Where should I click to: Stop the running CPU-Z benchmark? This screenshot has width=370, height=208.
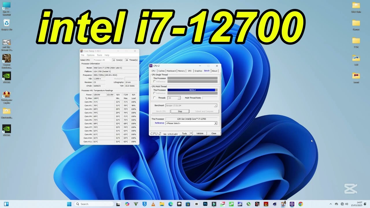(180, 111)
